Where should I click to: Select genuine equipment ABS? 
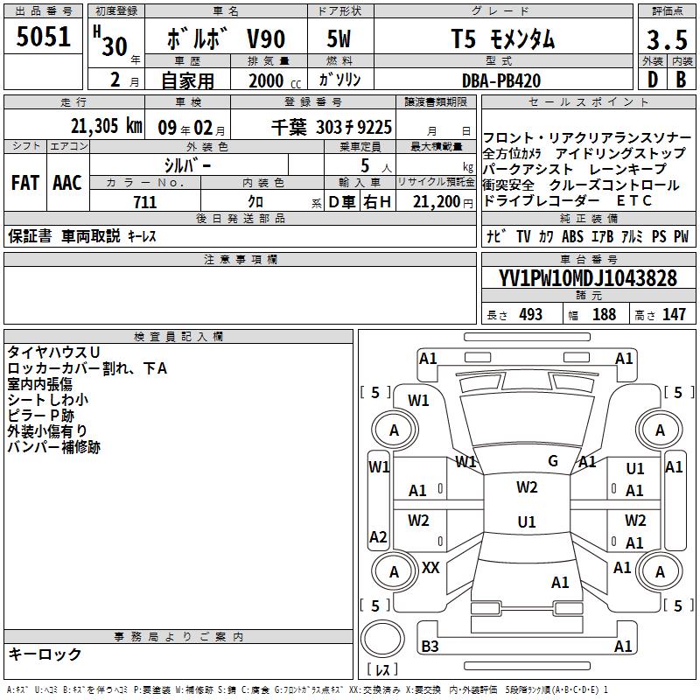point(572,236)
